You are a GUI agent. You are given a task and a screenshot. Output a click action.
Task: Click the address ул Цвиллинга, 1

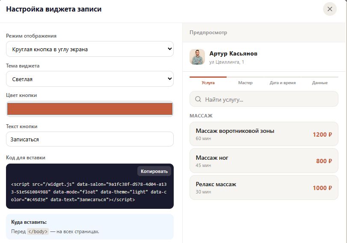(x=227, y=62)
